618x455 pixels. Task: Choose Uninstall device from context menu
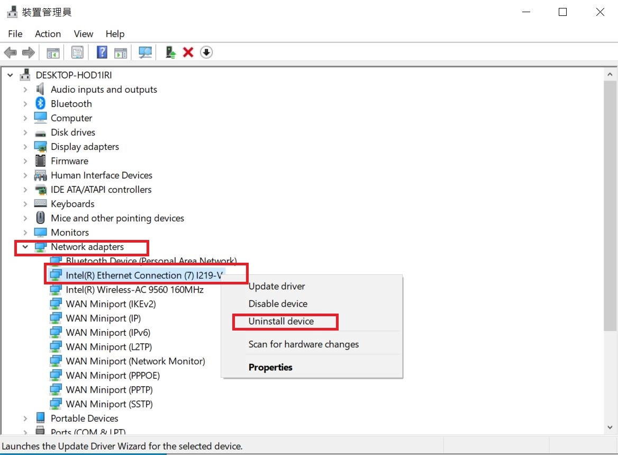tap(281, 322)
